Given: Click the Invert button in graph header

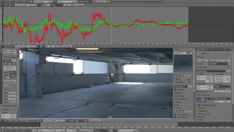Looking at the screenshot, I should click(x=67, y=5).
